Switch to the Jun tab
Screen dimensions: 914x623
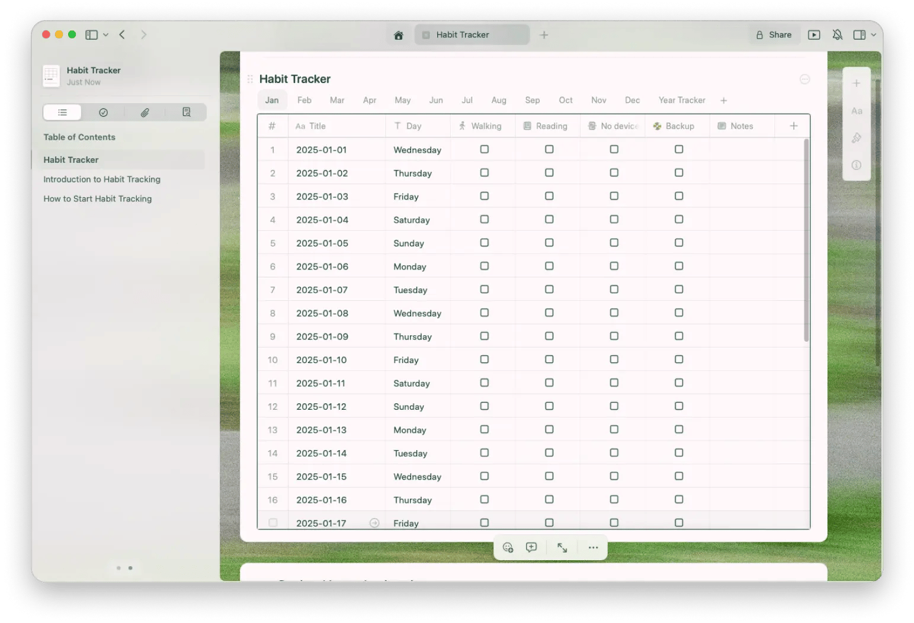[436, 101]
